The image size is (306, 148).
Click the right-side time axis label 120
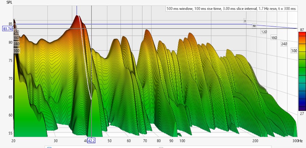pyautogui.click(x=264, y=32)
